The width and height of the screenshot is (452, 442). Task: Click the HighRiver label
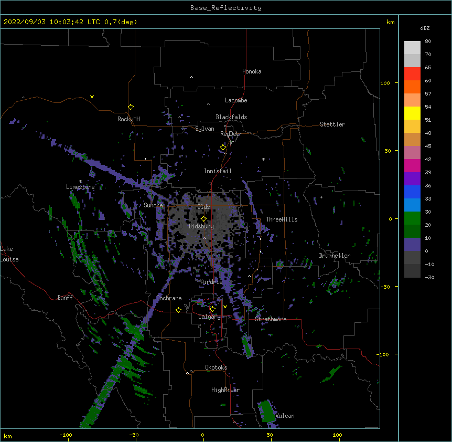pyautogui.click(x=225, y=390)
